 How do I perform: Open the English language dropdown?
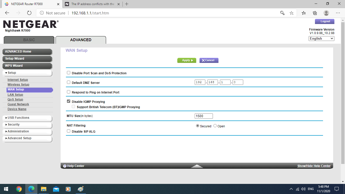[322, 39]
